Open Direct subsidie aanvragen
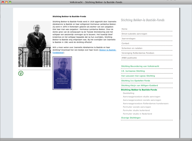Screen dimensions: 192x141 point(134,34)
